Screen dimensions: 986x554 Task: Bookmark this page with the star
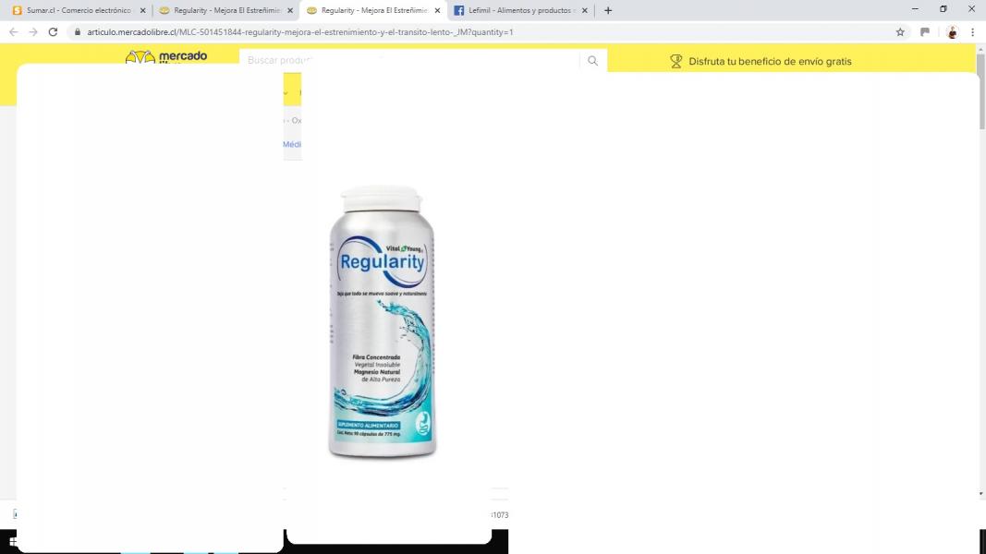click(x=900, y=32)
